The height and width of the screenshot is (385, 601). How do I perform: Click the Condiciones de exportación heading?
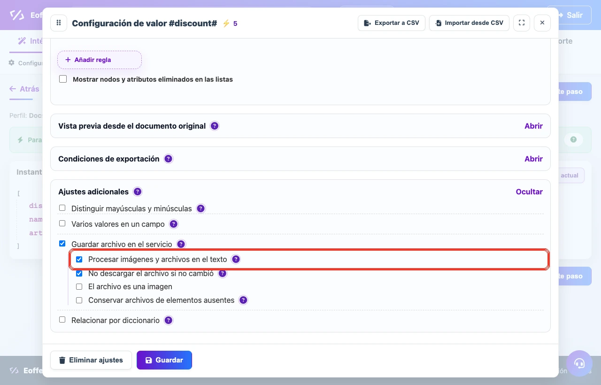click(x=109, y=159)
